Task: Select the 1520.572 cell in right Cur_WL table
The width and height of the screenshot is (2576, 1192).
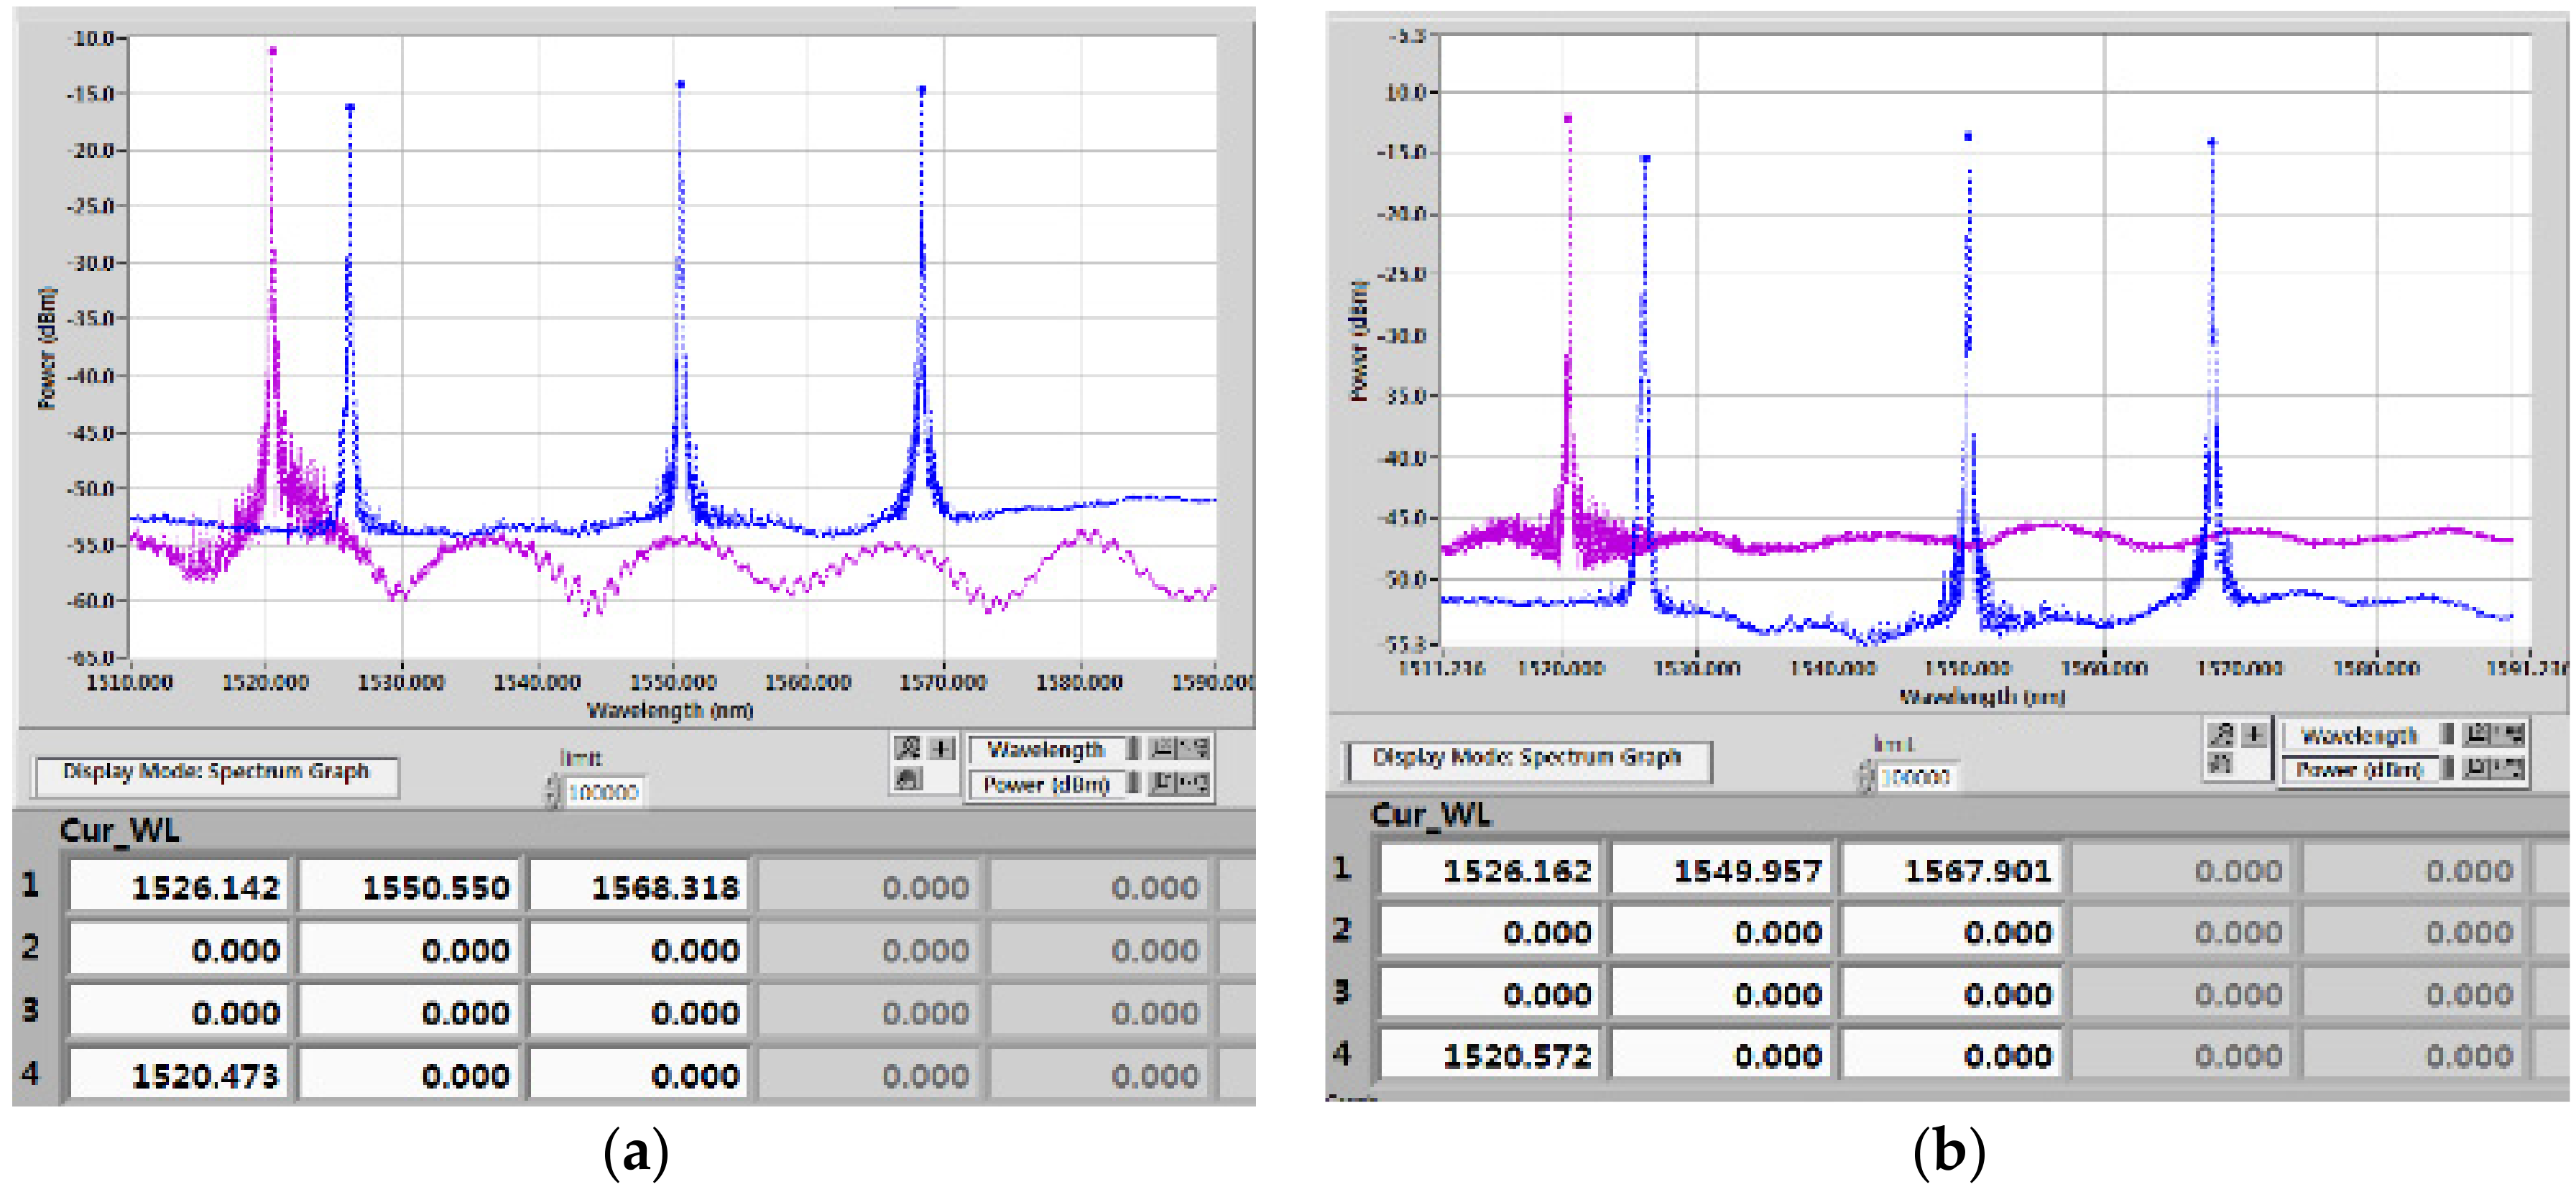Action: click(1490, 1055)
